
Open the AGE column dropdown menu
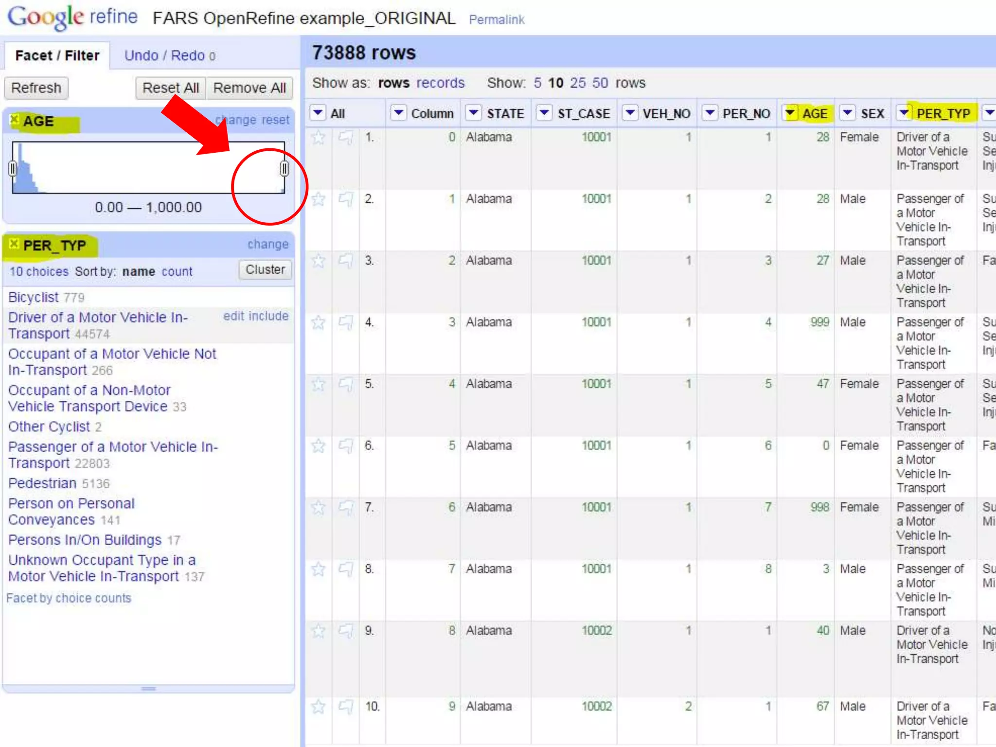pyautogui.click(x=790, y=113)
